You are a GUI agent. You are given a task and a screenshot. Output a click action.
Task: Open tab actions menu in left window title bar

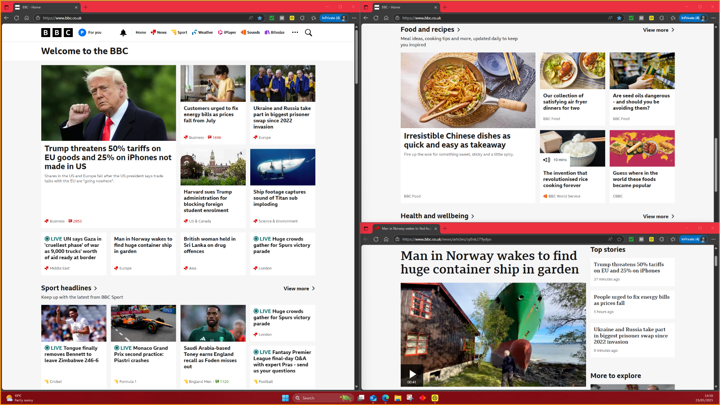[6, 7]
